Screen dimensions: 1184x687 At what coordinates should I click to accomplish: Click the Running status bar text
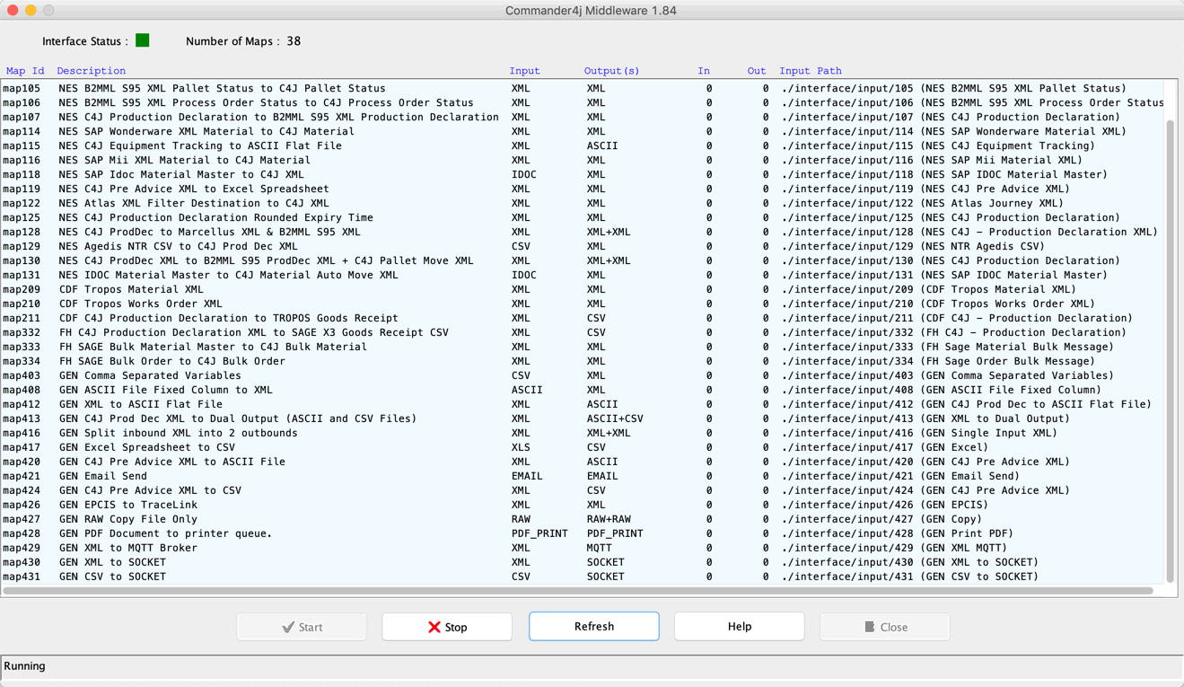tap(24, 665)
